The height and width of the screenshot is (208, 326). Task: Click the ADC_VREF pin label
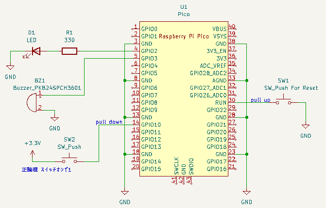213,66
